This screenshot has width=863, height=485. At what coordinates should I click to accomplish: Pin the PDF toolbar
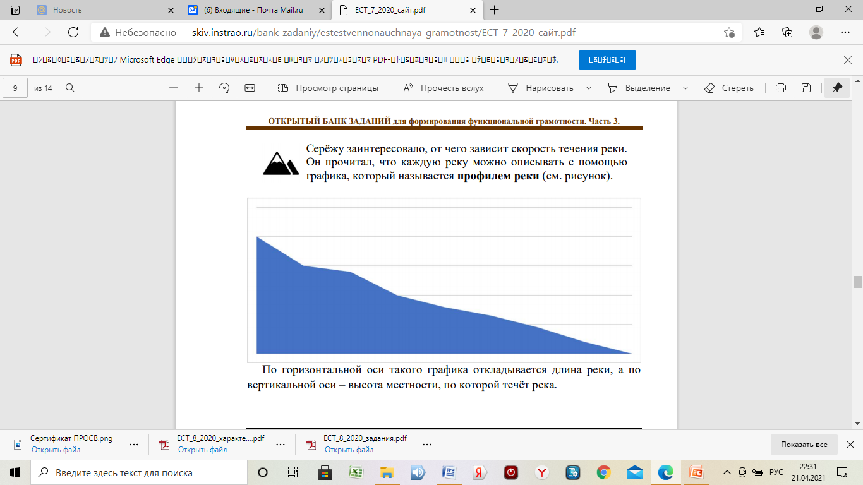tap(837, 88)
